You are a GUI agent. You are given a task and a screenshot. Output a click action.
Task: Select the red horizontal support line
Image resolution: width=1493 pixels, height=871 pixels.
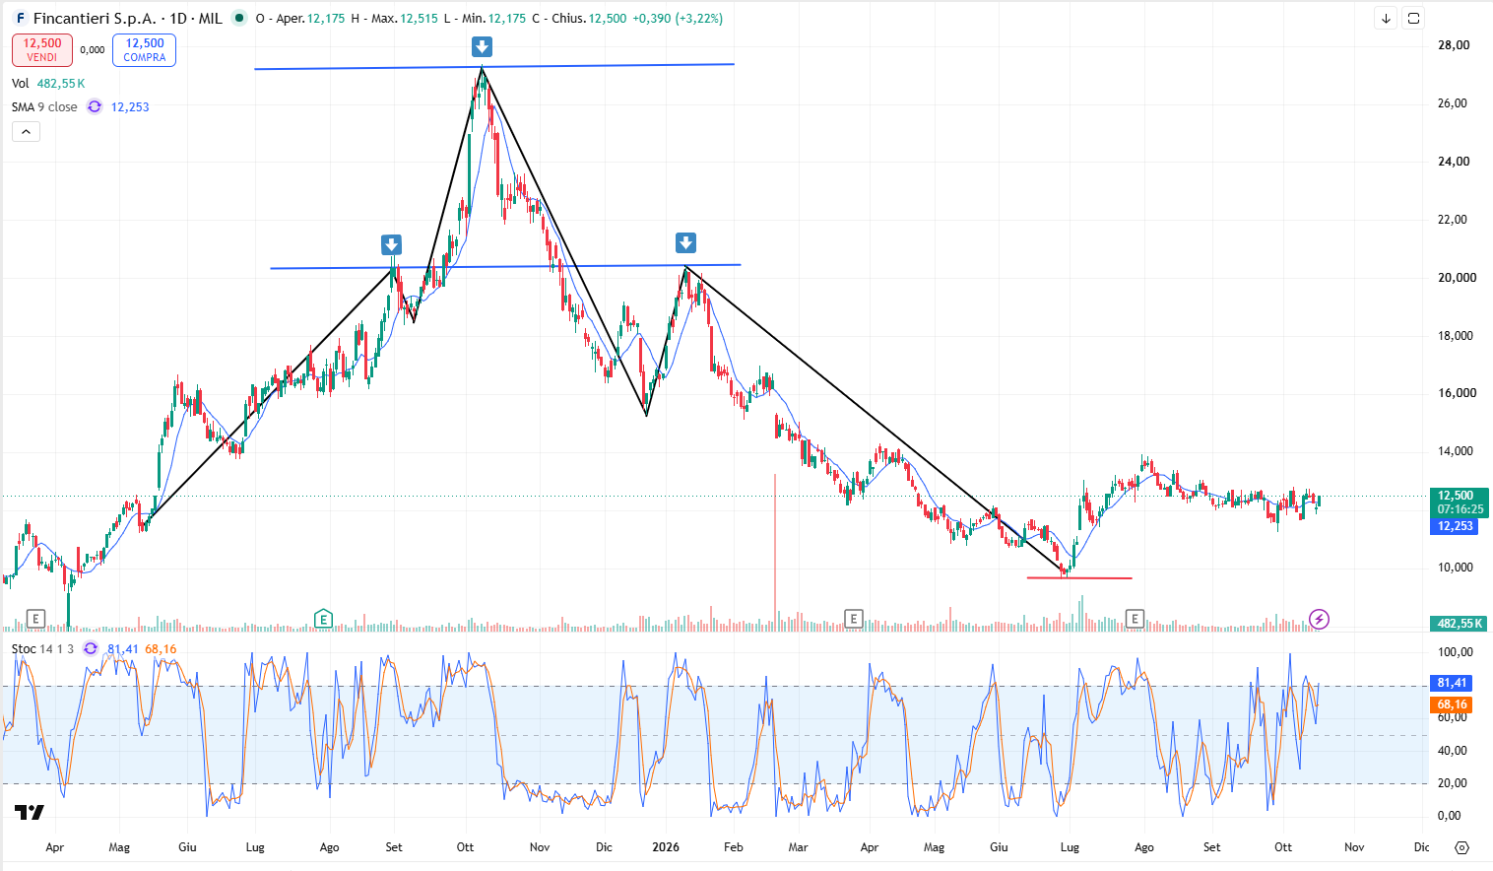(x=1079, y=577)
